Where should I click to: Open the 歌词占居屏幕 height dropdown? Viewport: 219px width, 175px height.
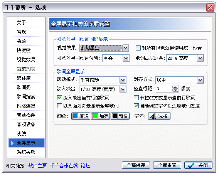(200, 58)
